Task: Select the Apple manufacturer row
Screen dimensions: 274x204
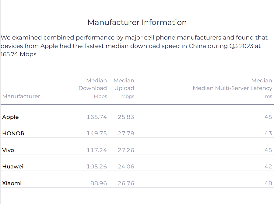Action: point(137,117)
